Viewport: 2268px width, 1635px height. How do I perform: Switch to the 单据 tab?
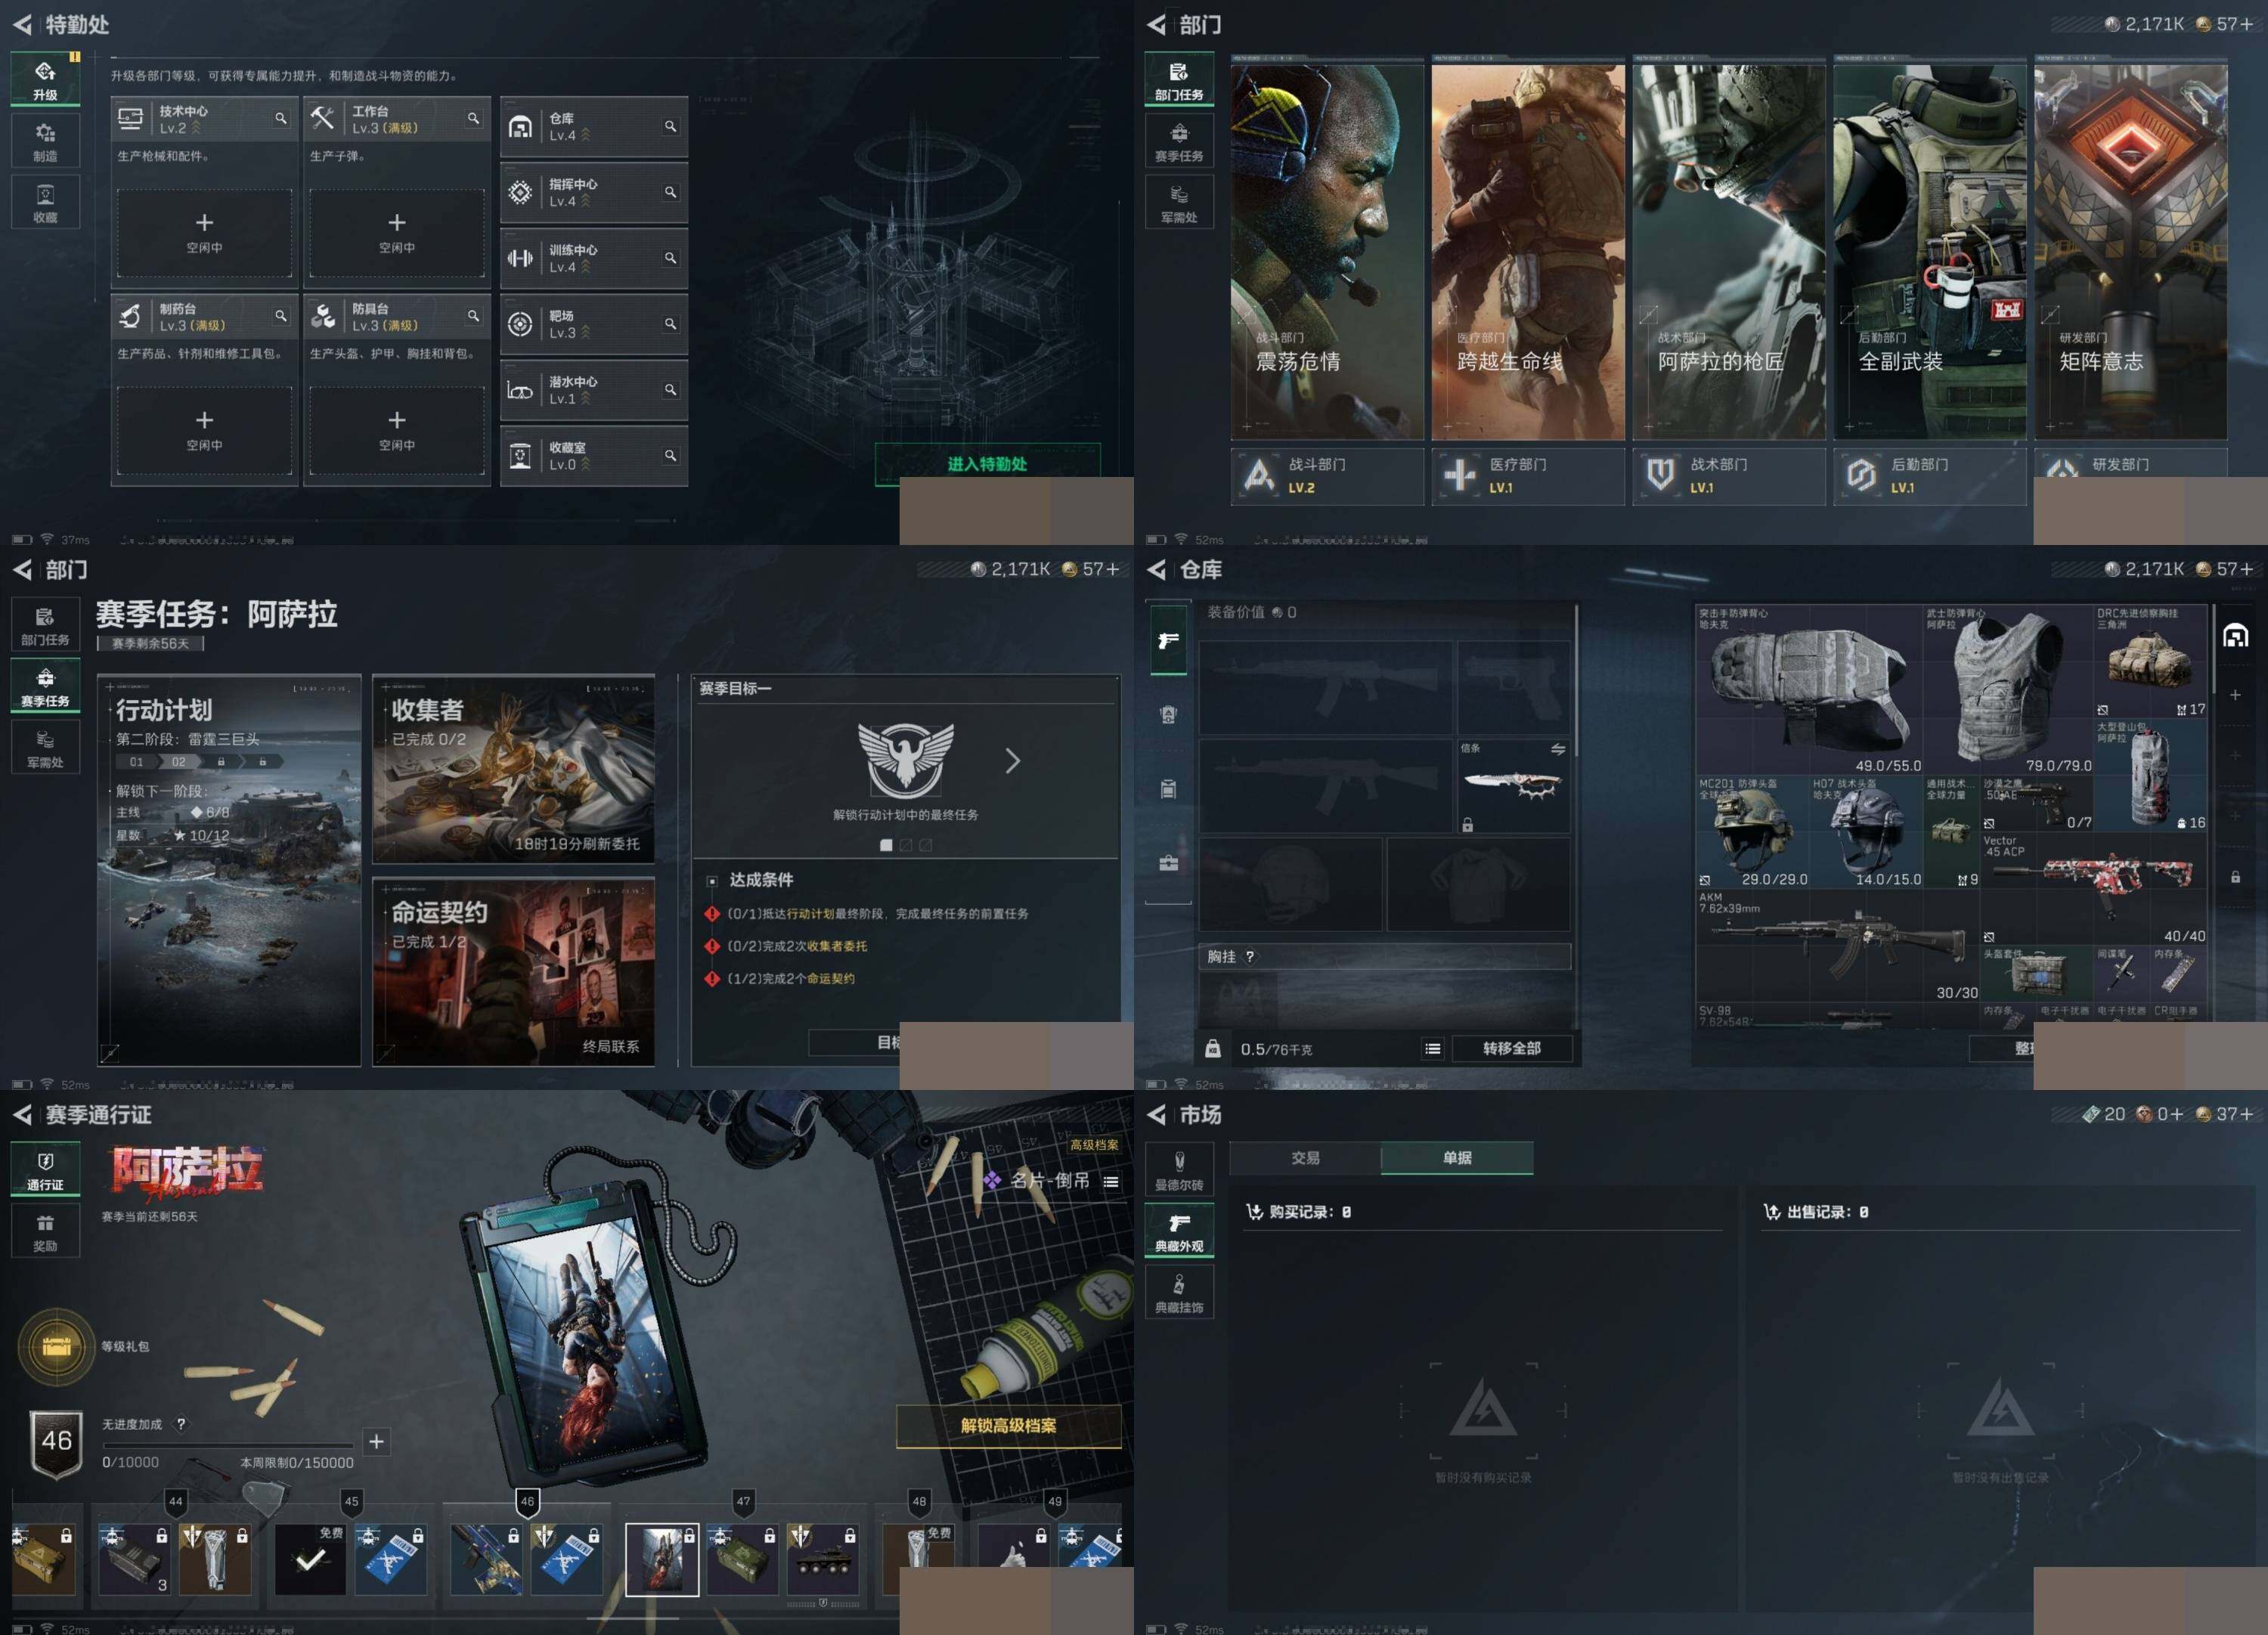click(x=1456, y=1157)
